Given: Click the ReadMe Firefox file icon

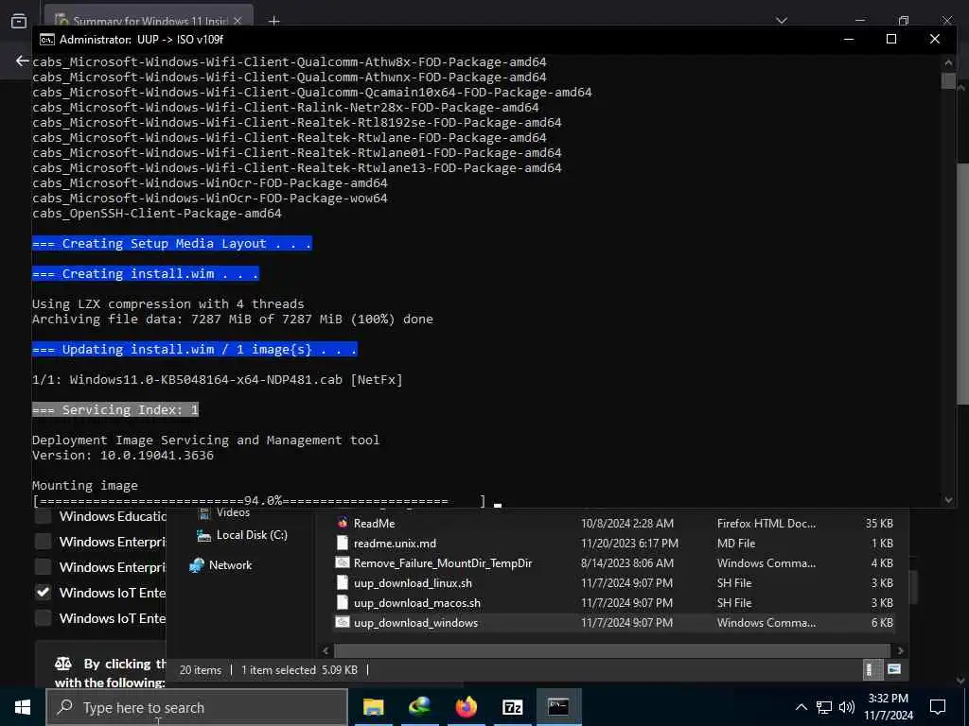Looking at the screenshot, I should click(343, 523).
